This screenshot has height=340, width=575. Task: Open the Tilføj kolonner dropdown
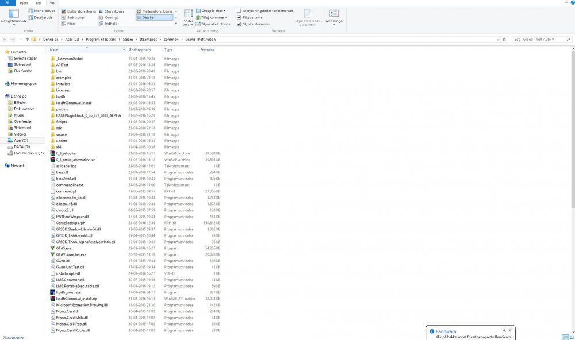[212, 17]
